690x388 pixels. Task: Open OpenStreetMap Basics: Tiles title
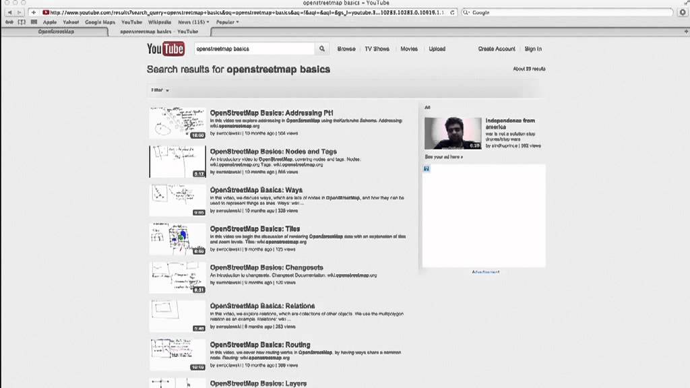click(255, 229)
